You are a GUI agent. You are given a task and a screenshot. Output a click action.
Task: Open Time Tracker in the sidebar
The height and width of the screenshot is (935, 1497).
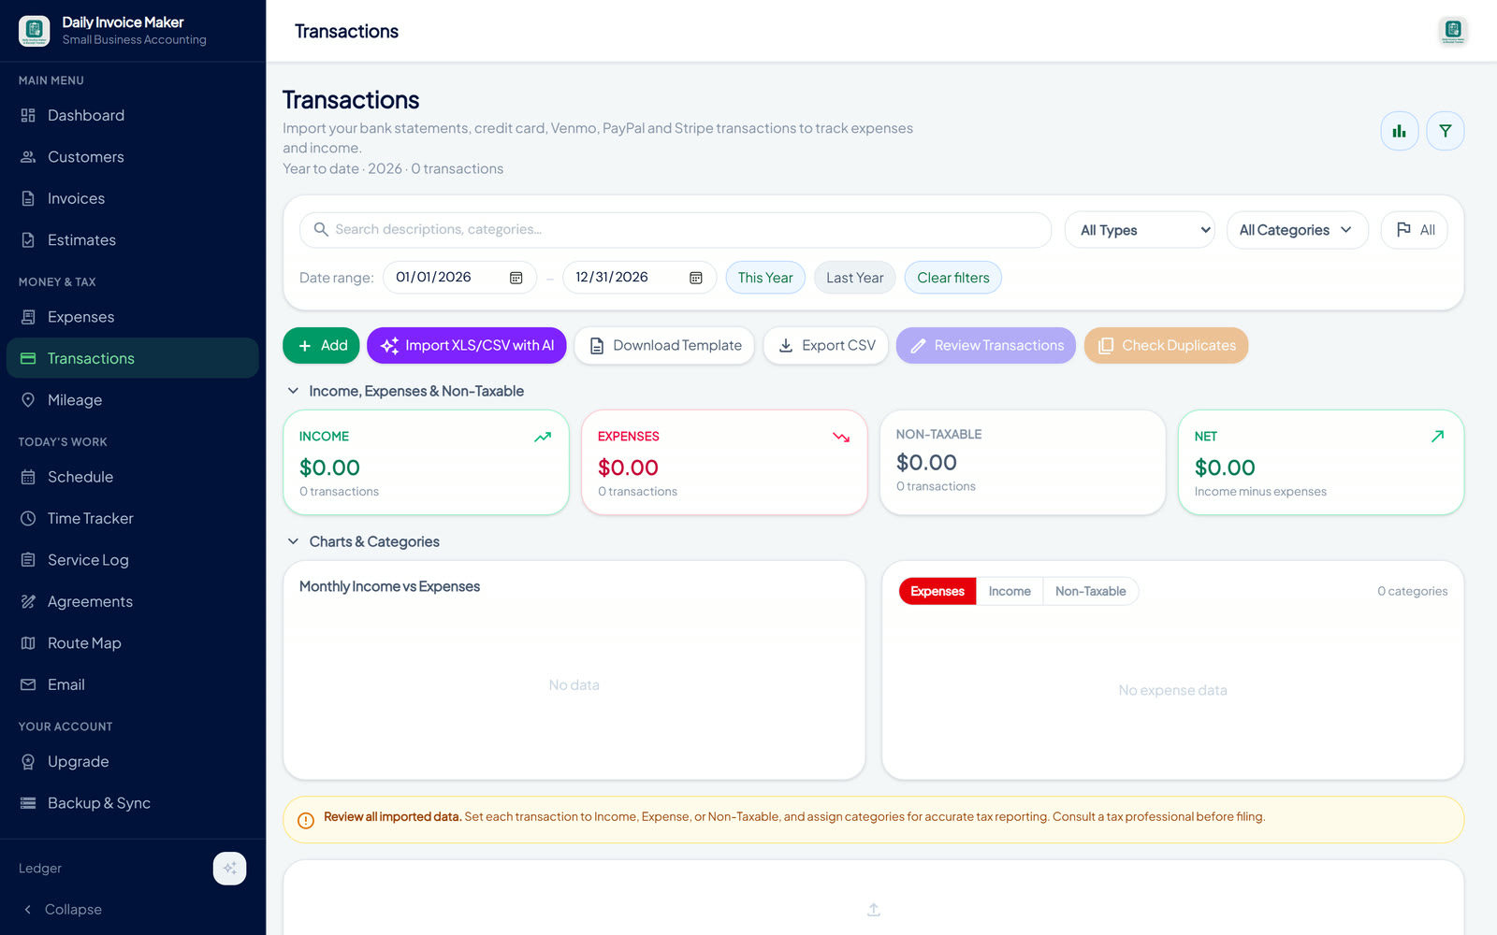pos(132,518)
